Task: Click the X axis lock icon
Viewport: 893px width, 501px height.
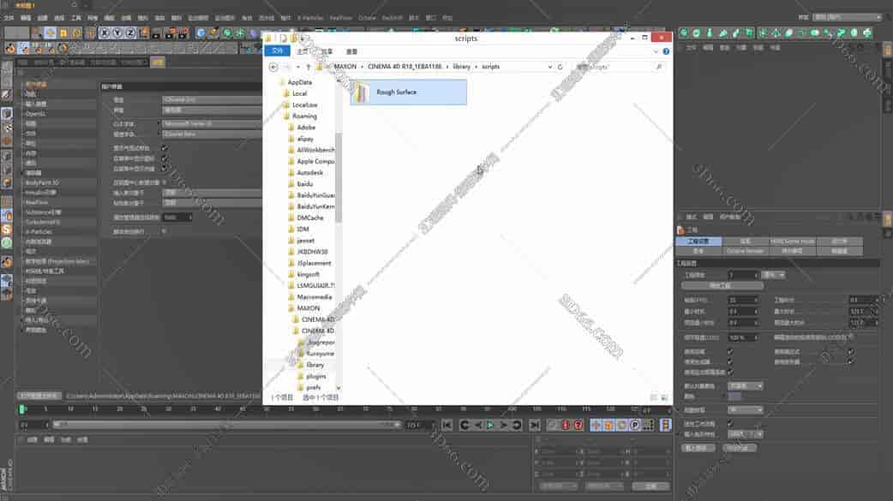Action: [x=105, y=33]
